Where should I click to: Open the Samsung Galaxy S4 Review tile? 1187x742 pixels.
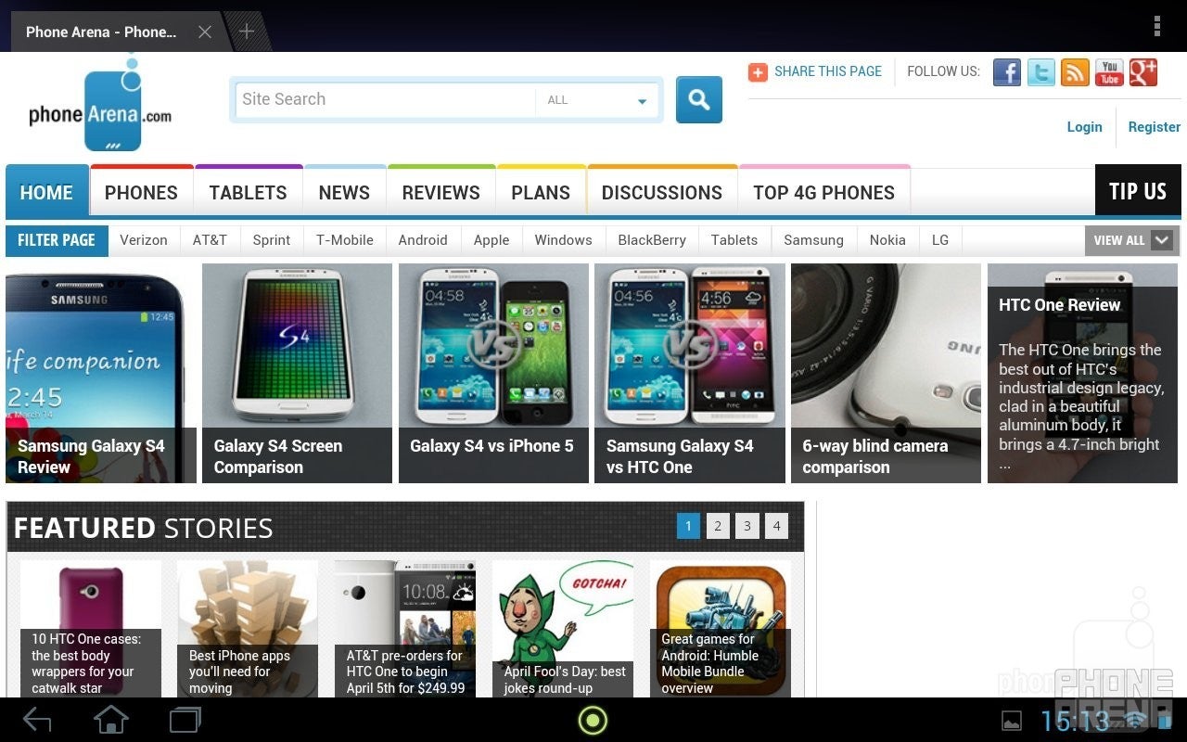click(x=101, y=373)
